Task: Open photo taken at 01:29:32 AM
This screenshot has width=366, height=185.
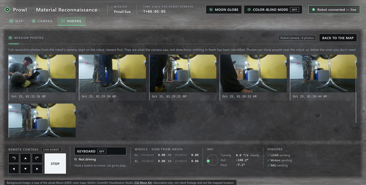Action: (183, 73)
